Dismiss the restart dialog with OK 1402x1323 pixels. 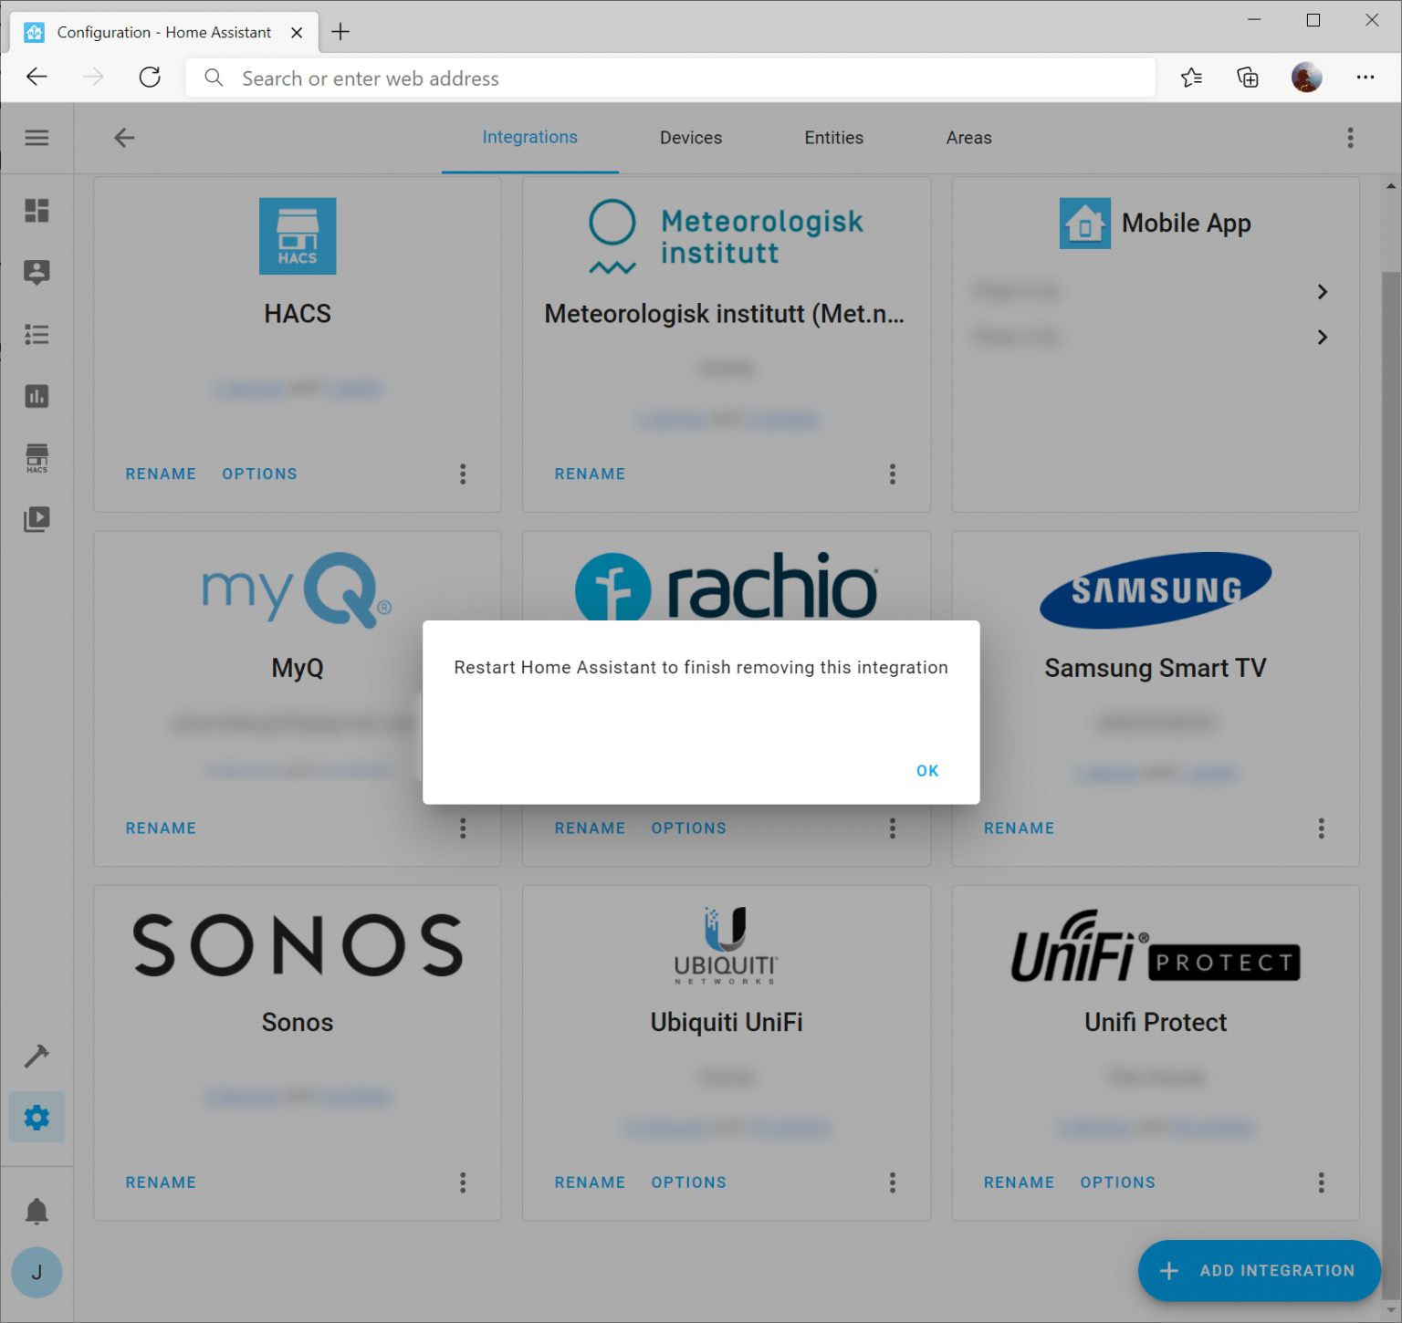pyautogui.click(x=926, y=770)
